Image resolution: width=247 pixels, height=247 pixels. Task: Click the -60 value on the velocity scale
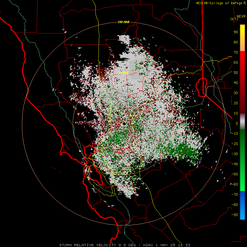pos(235,184)
